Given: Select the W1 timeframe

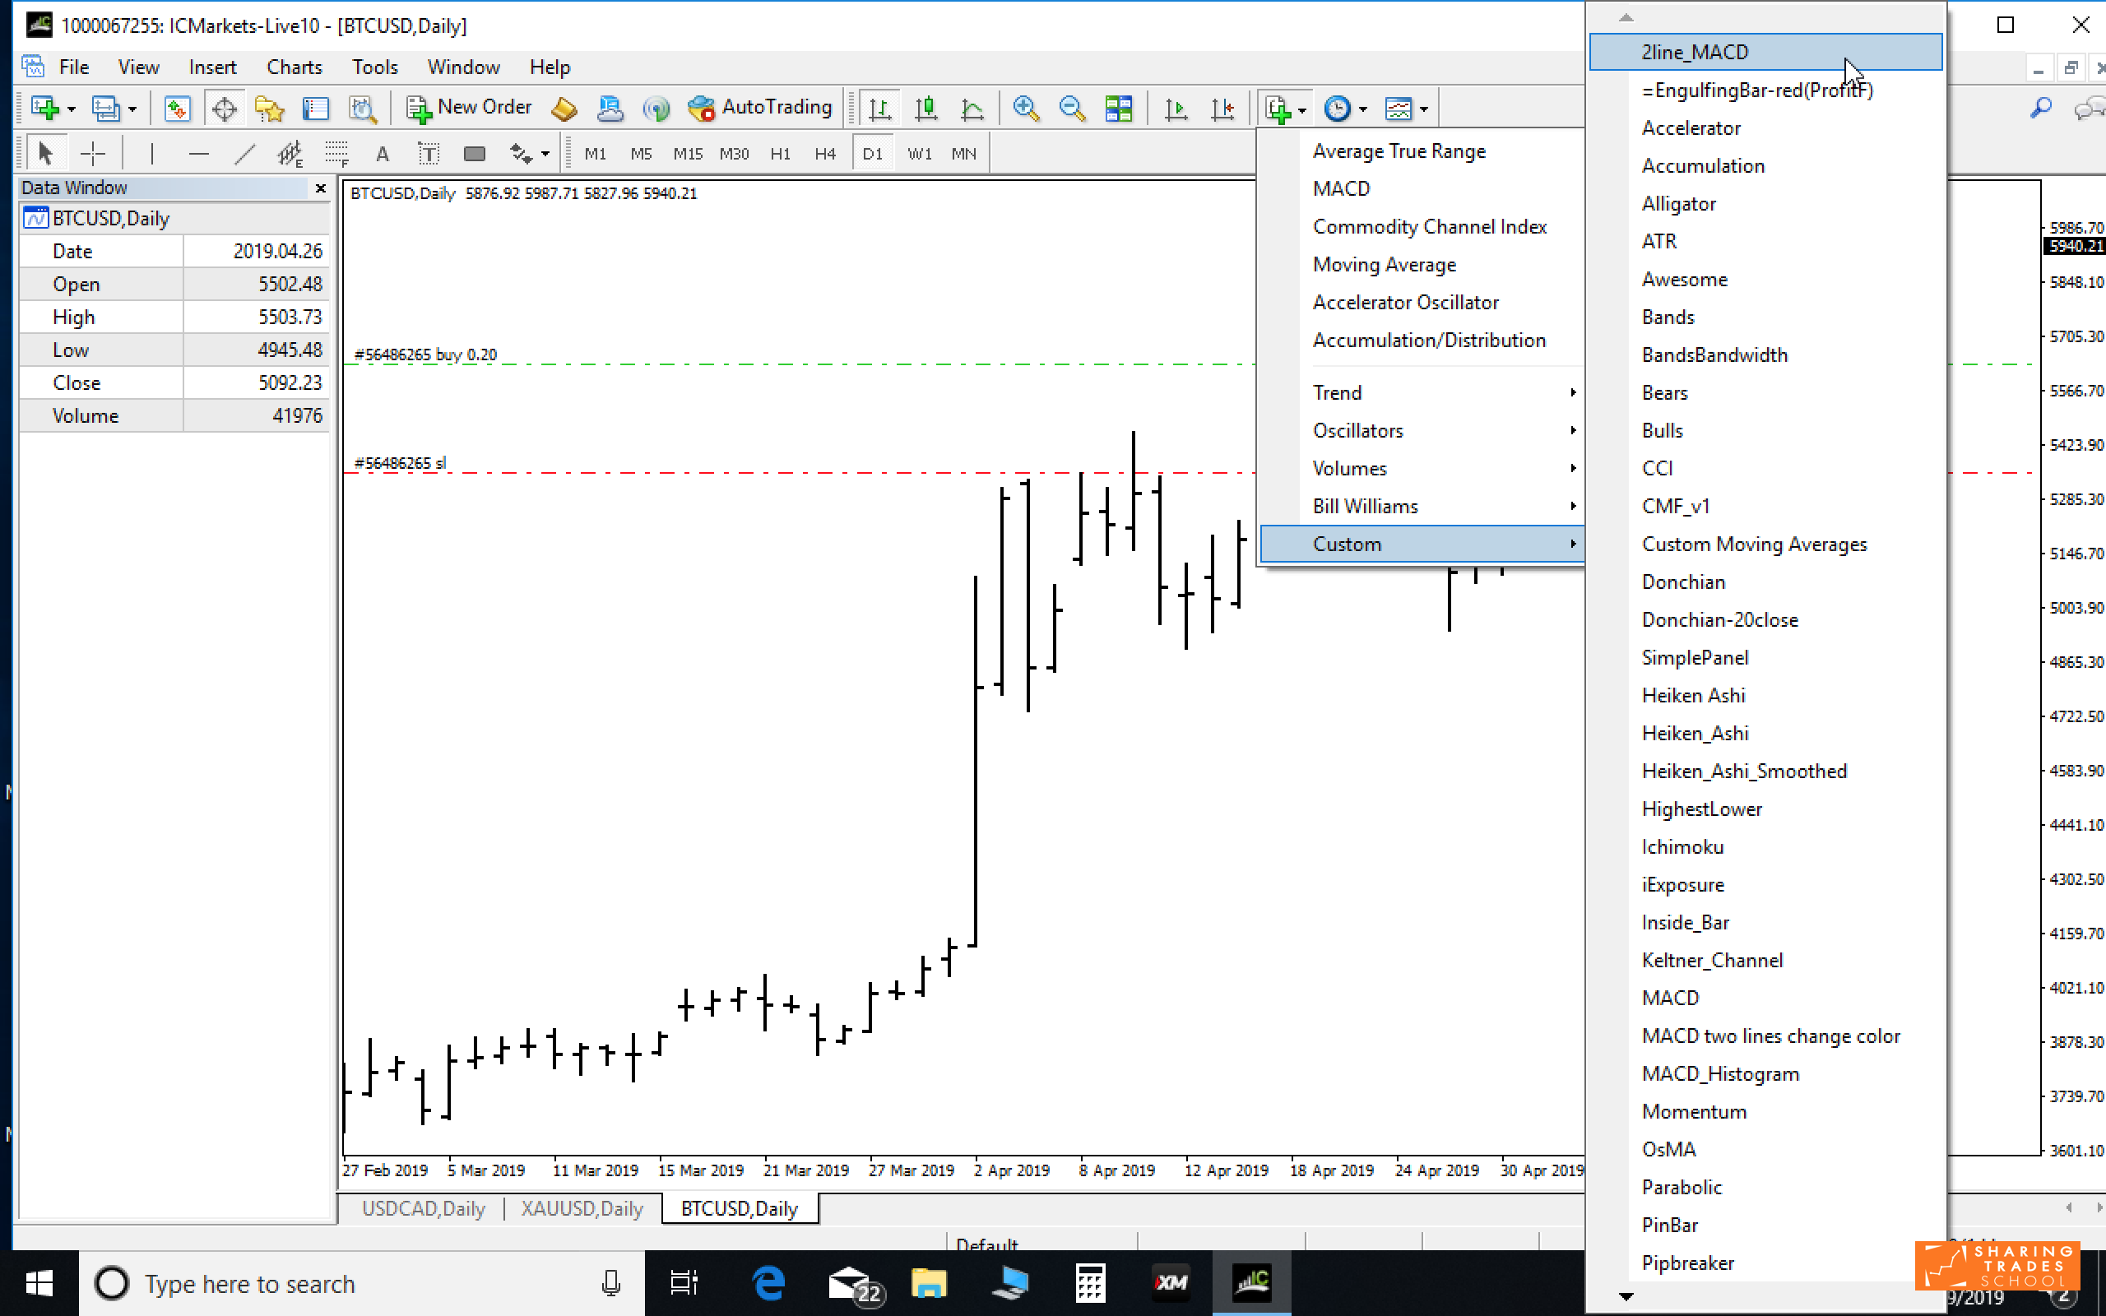Looking at the screenshot, I should tap(919, 154).
